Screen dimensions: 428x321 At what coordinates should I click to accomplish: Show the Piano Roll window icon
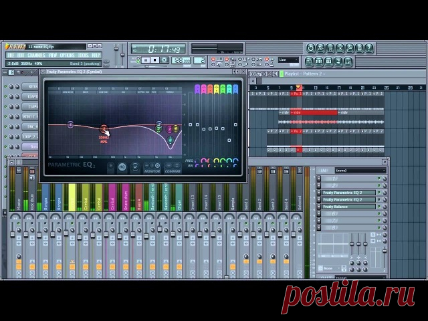pyautogui.click(x=328, y=62)
